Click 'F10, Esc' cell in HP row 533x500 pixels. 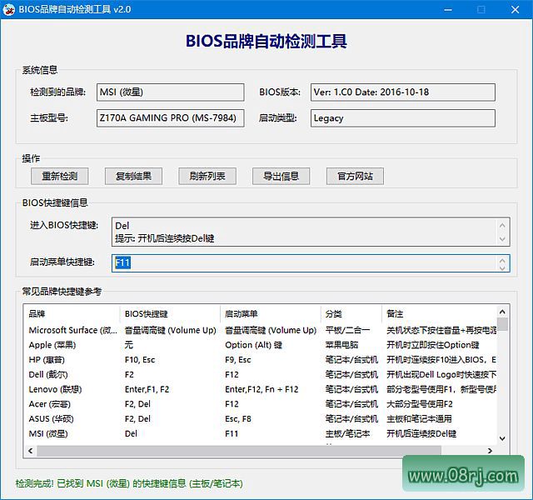(140, 360)
